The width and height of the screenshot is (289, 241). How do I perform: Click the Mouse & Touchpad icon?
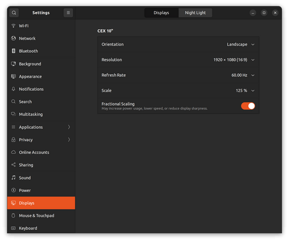pos(13,216)
